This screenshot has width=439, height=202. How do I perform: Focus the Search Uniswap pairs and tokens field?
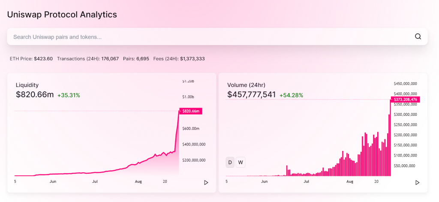[206, 37]
